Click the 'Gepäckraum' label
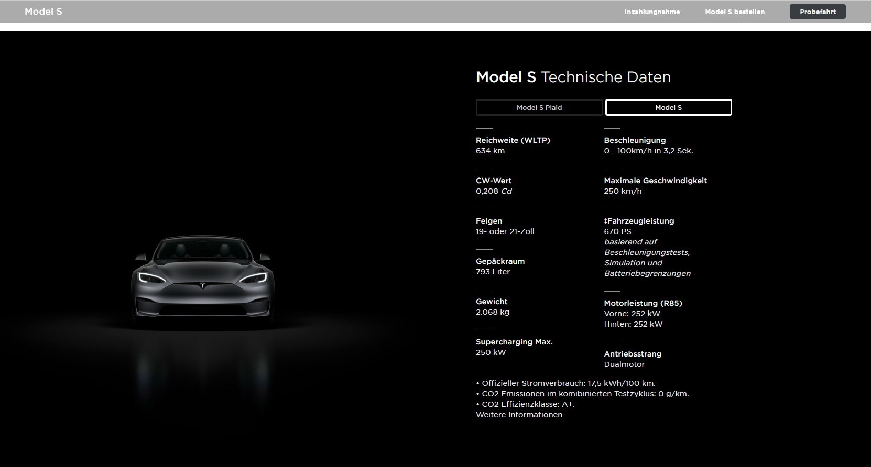 [500, 261]
